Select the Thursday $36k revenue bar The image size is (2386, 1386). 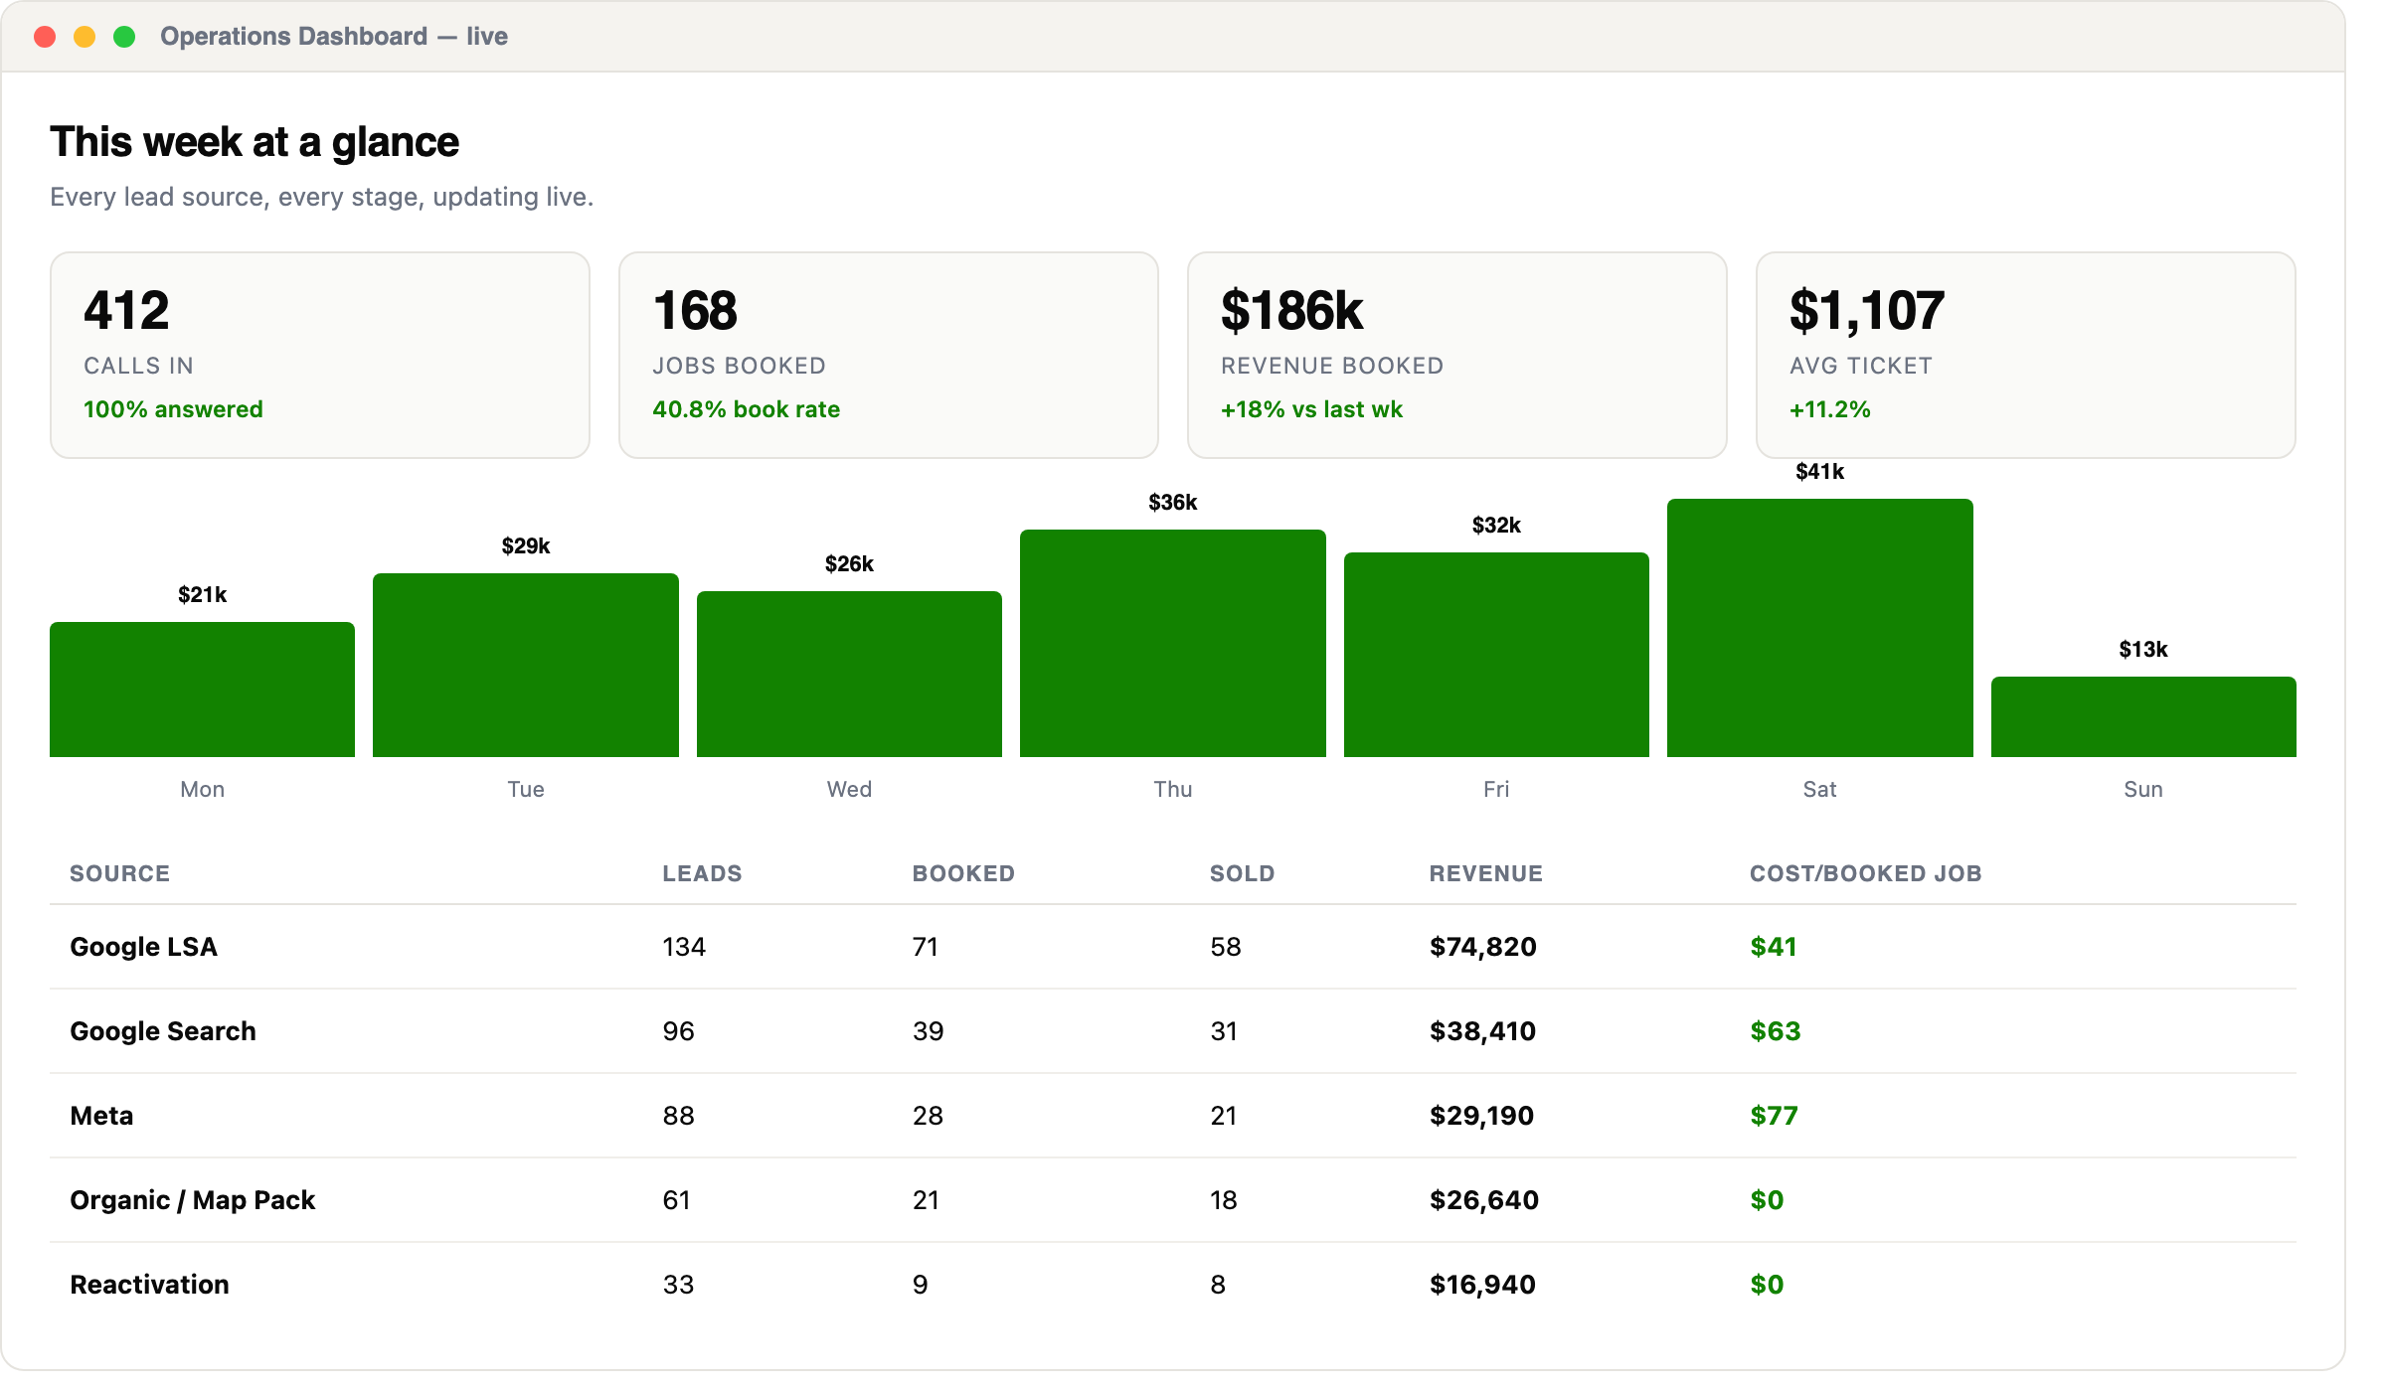[1173, 643]
